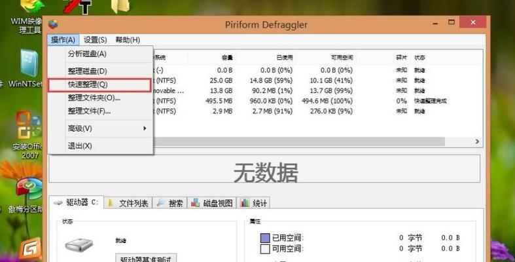Sort by the 可用空间 column header
Image resolution: width=515 pixels, height=262 pixels.
325,58
